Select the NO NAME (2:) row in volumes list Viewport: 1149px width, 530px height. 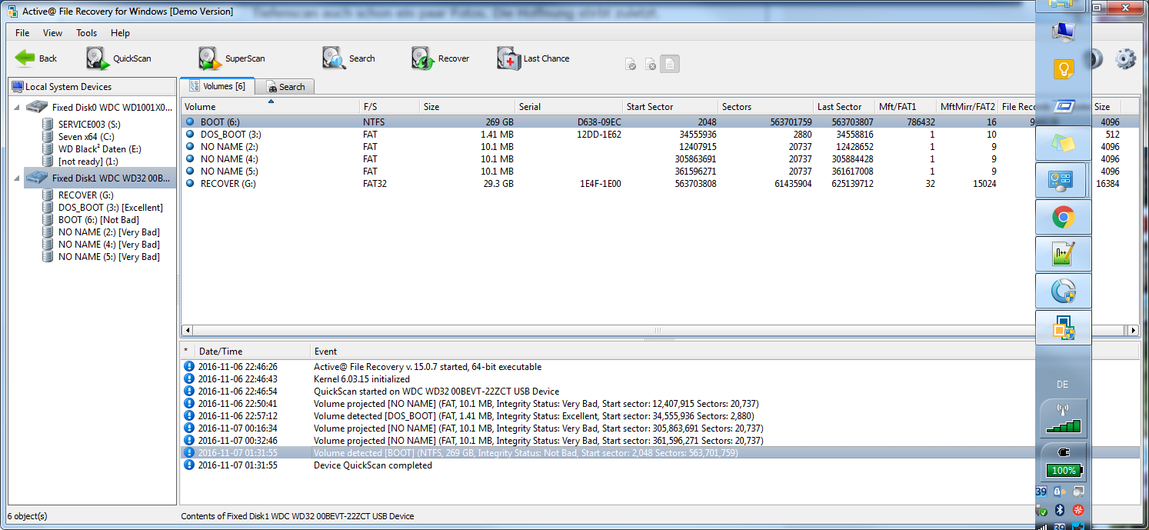660,147
